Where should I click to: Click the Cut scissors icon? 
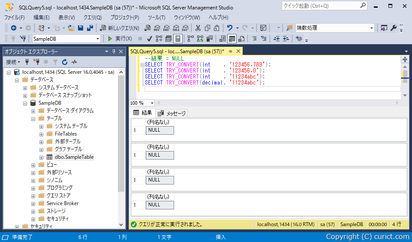(198, 28)
